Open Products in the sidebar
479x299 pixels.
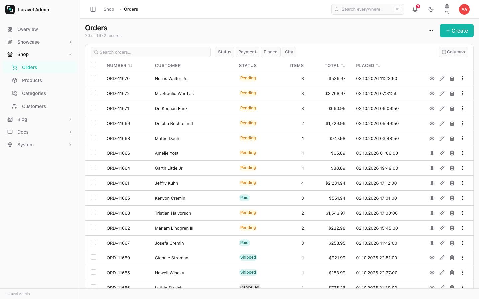pyautogui.click(x=40, y=80)
